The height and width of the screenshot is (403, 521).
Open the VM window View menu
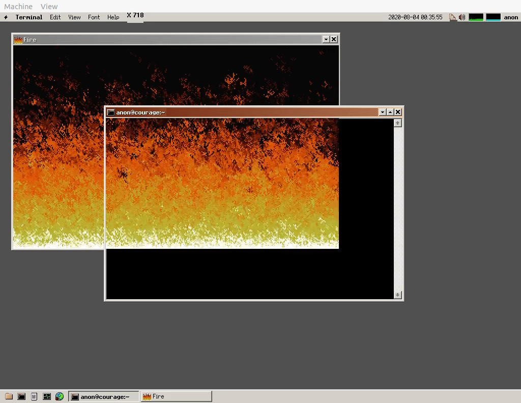[49, 6]
